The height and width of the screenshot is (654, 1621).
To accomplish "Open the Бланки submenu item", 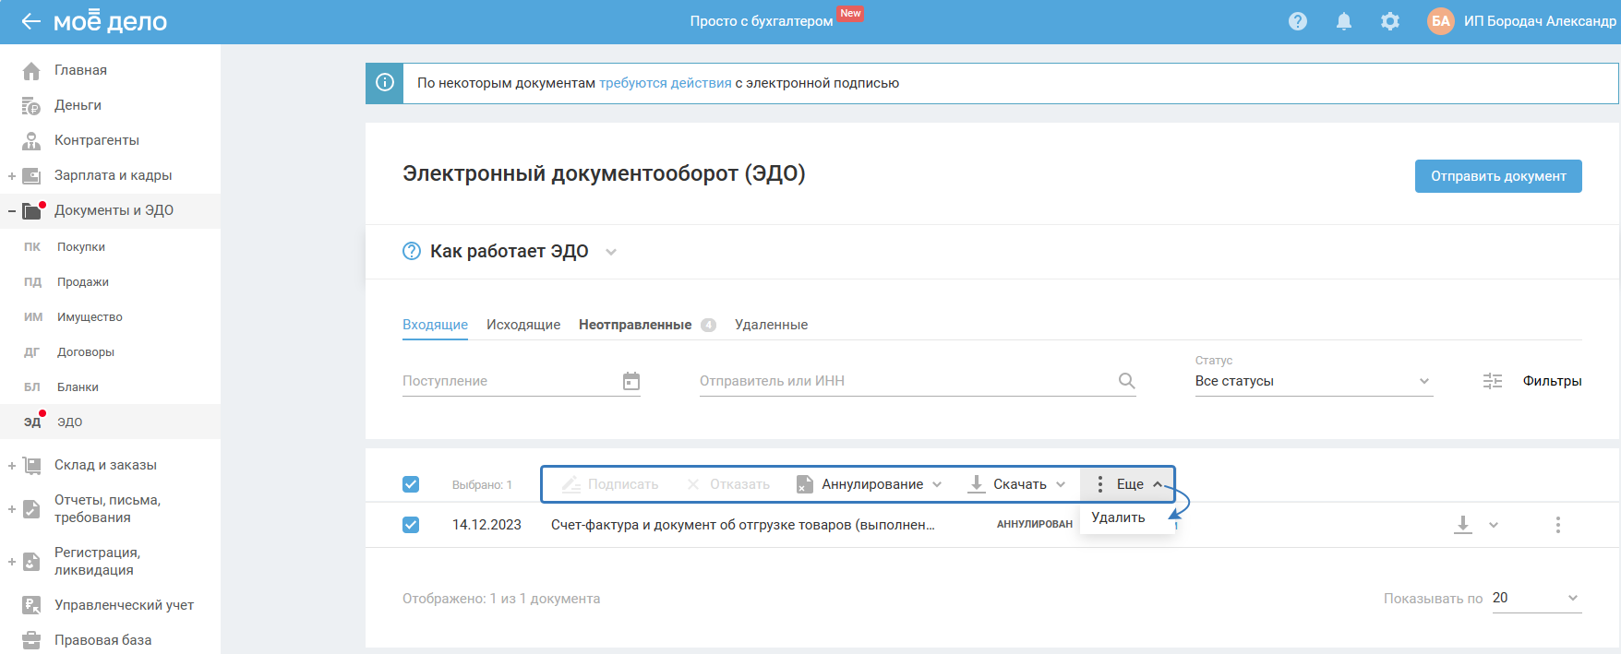I will point(78,387).
